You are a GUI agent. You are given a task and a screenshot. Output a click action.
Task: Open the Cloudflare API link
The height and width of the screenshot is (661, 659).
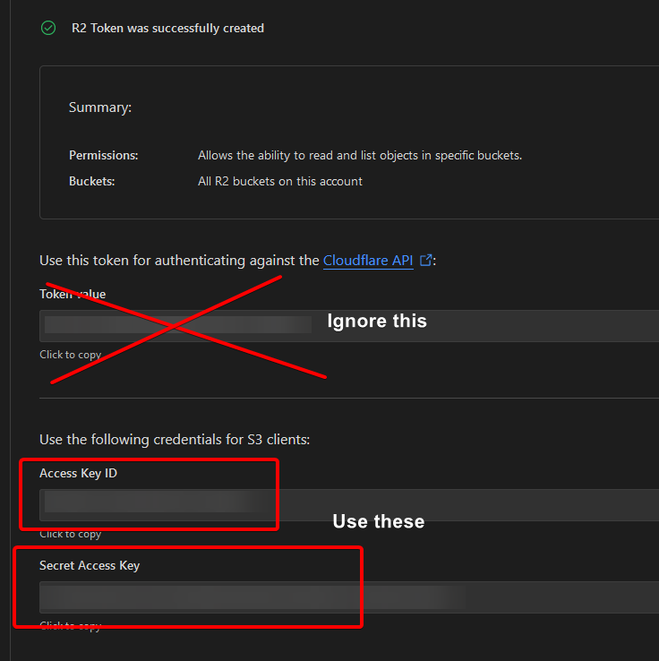click(368, 261)
